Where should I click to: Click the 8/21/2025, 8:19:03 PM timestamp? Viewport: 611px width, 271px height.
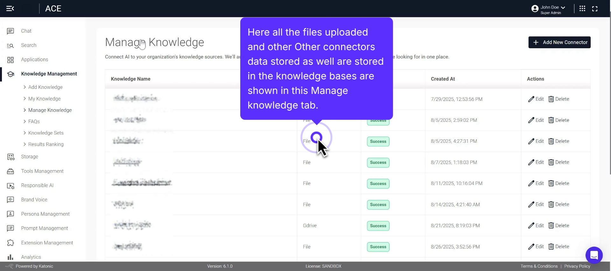tap(455, 226)
